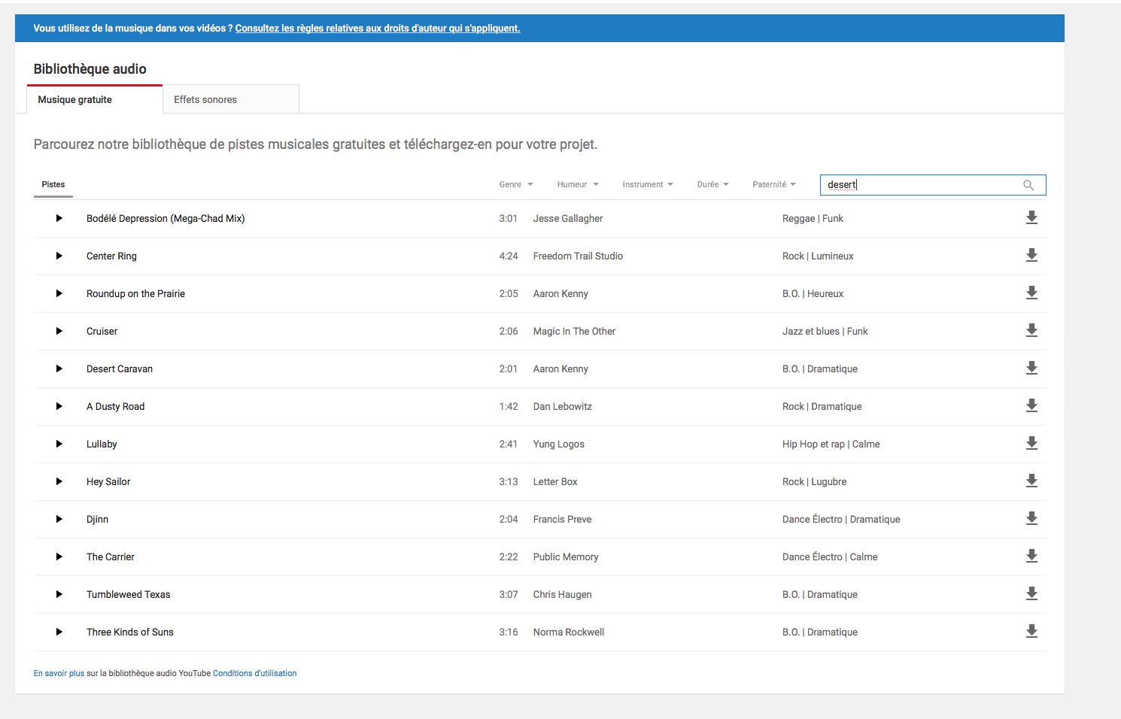This screenshot has height=719, width=1121.
Task: Click the artist name Jesse Gallagher
Action: pyautogui.click(x=568, y=218)
